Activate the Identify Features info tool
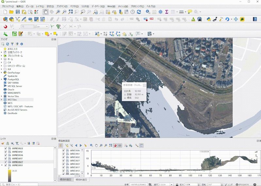The image size is (261, 186). pos(148,12)
